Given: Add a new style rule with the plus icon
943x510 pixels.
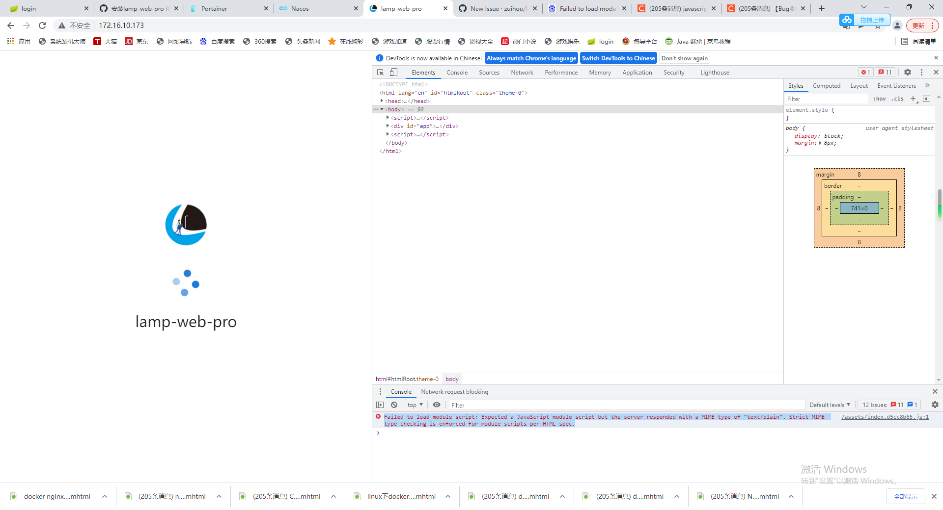Looking at the screenshot, I should click(914, 99).
